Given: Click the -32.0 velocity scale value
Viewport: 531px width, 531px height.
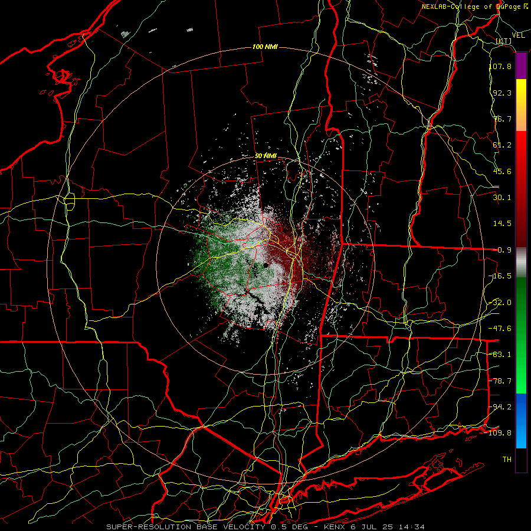Looking at the screenshot, I should point(500,302).
